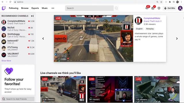Open iiTzTimmy channel in sidebar
The image size is (184, 103).
(18, 48)
